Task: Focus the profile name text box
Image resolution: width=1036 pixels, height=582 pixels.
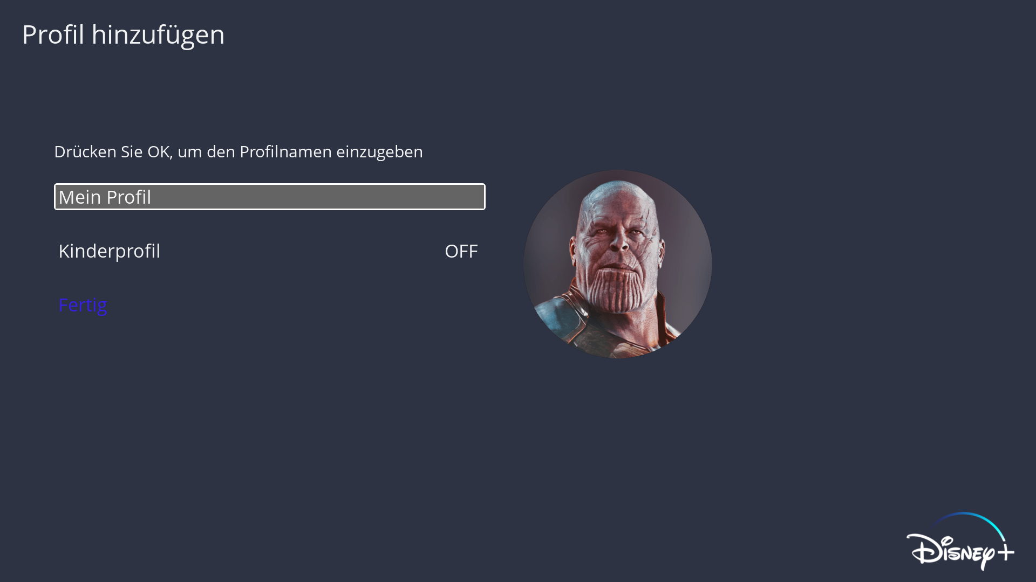Action: 269,197
